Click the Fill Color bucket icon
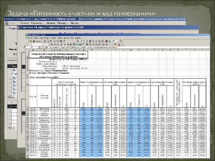This screenshot has height=161, width=215. pos(115,44)
